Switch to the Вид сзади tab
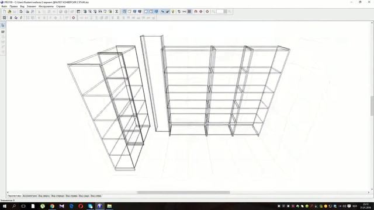 coord(84,196)
